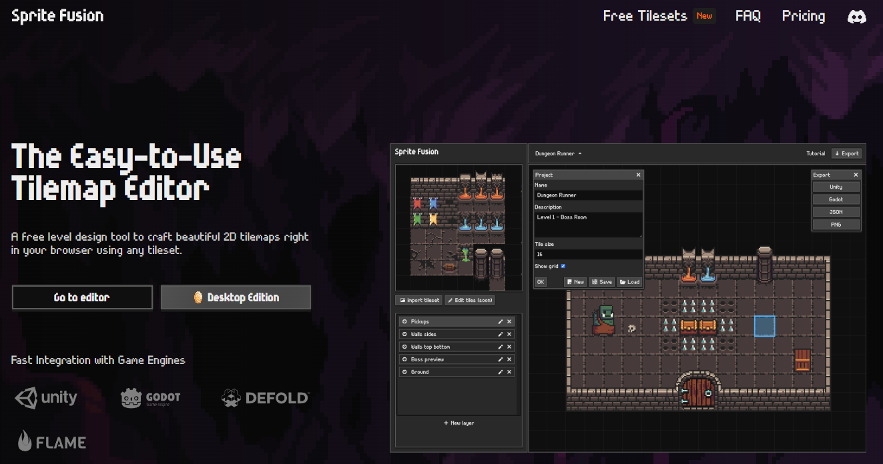Open the Discord icon link
This screenshot has height=464, width=883.
856,17
